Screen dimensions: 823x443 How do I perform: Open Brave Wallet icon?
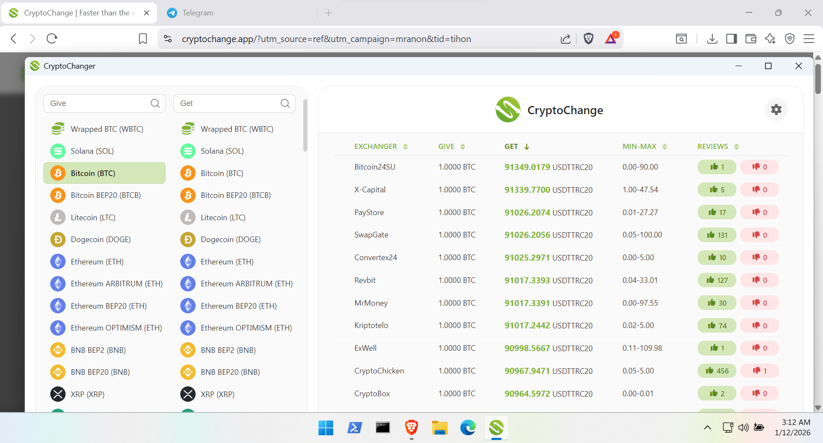[751, 39]
